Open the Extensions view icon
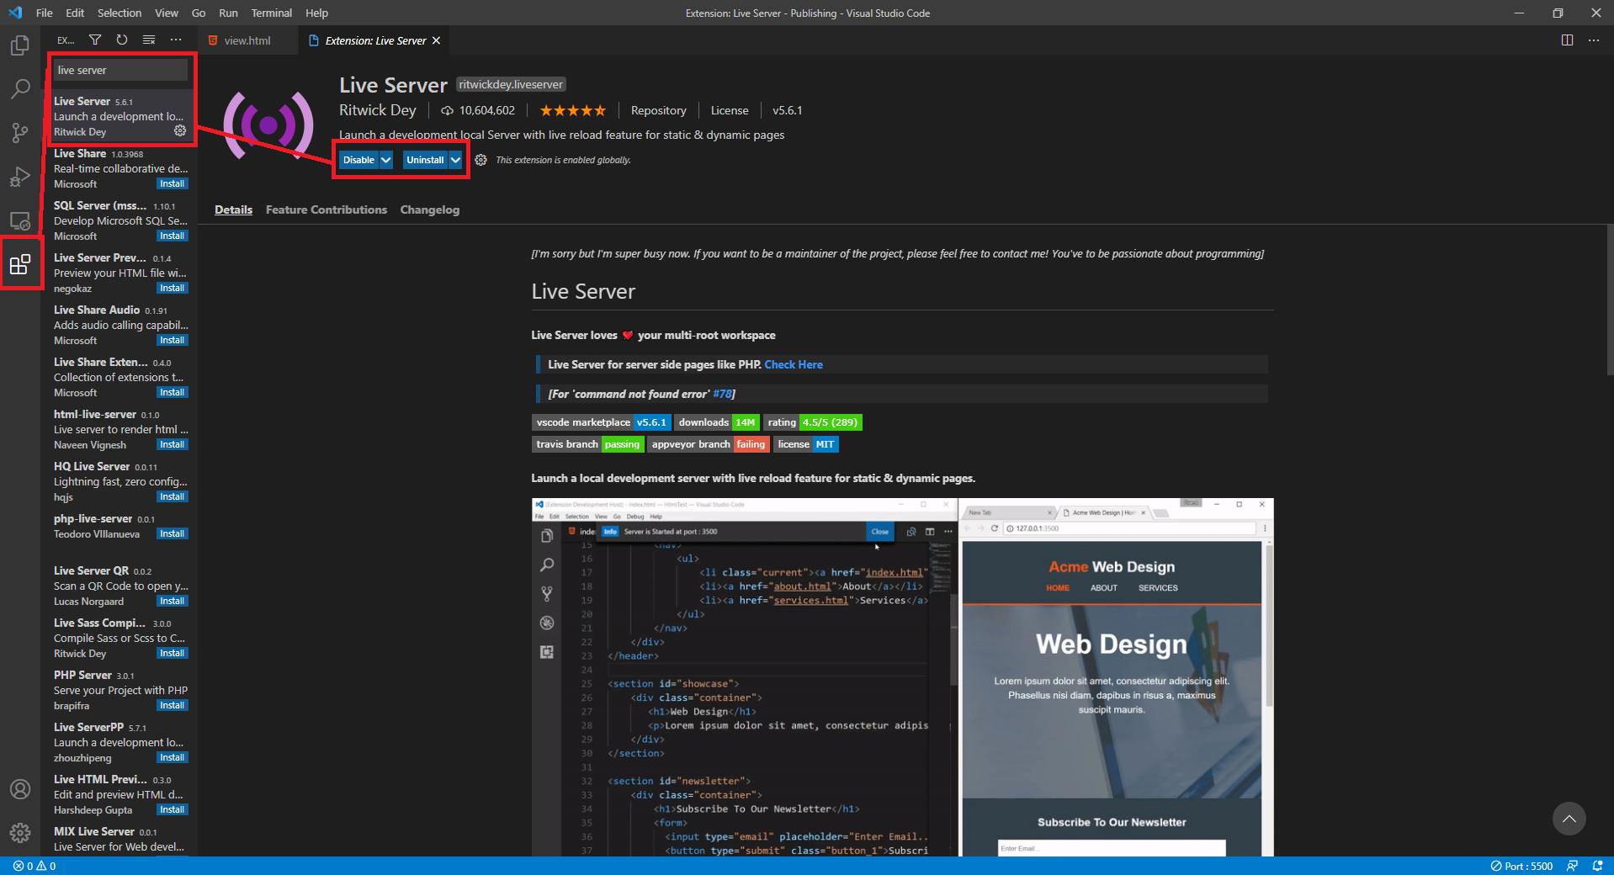1614x875 pixels. 20,265
